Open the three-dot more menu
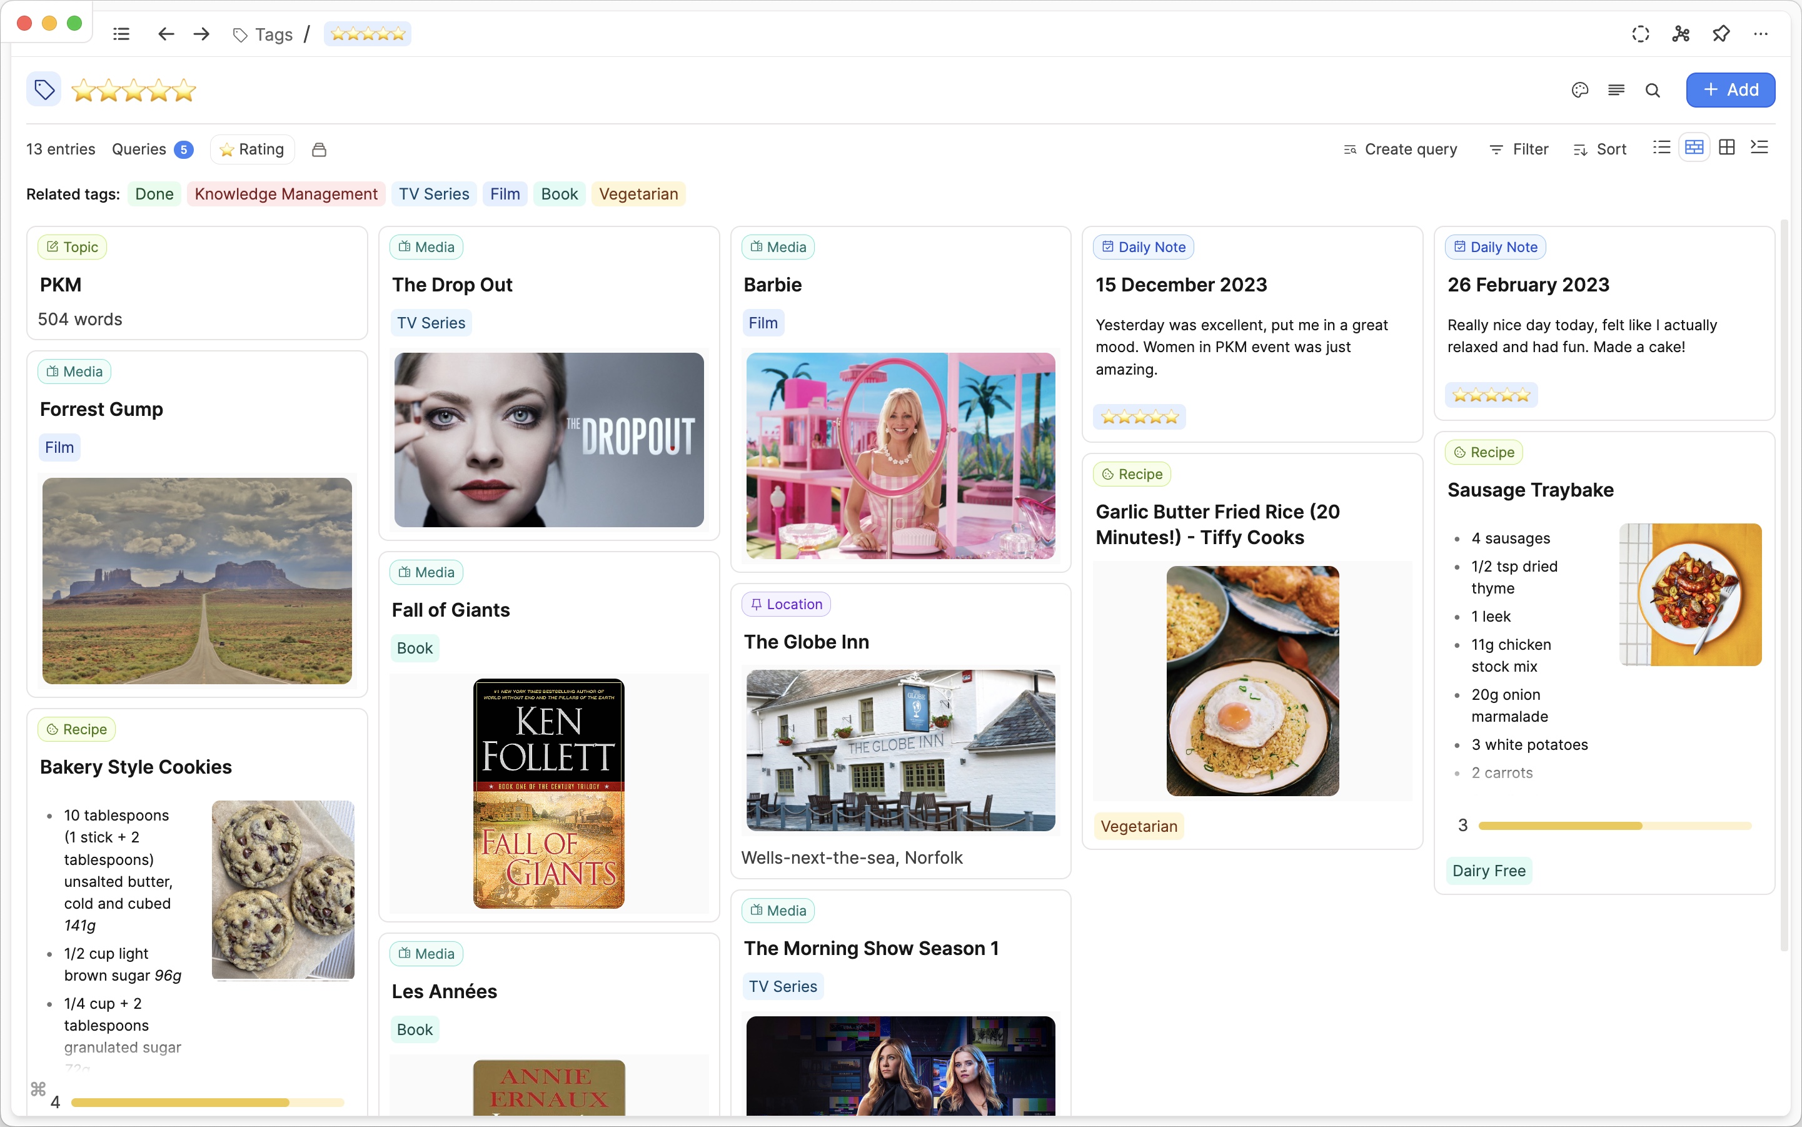The width and height of the screenshot is (1802, 1127). pos(1760,34)
